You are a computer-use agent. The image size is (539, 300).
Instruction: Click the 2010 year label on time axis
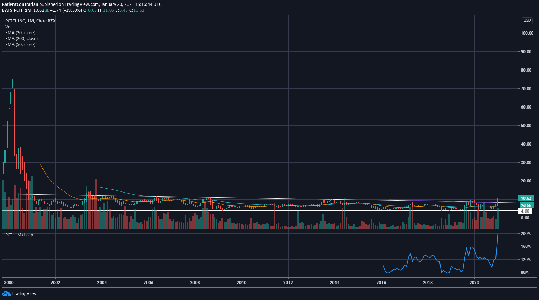(x=242, y=282)
